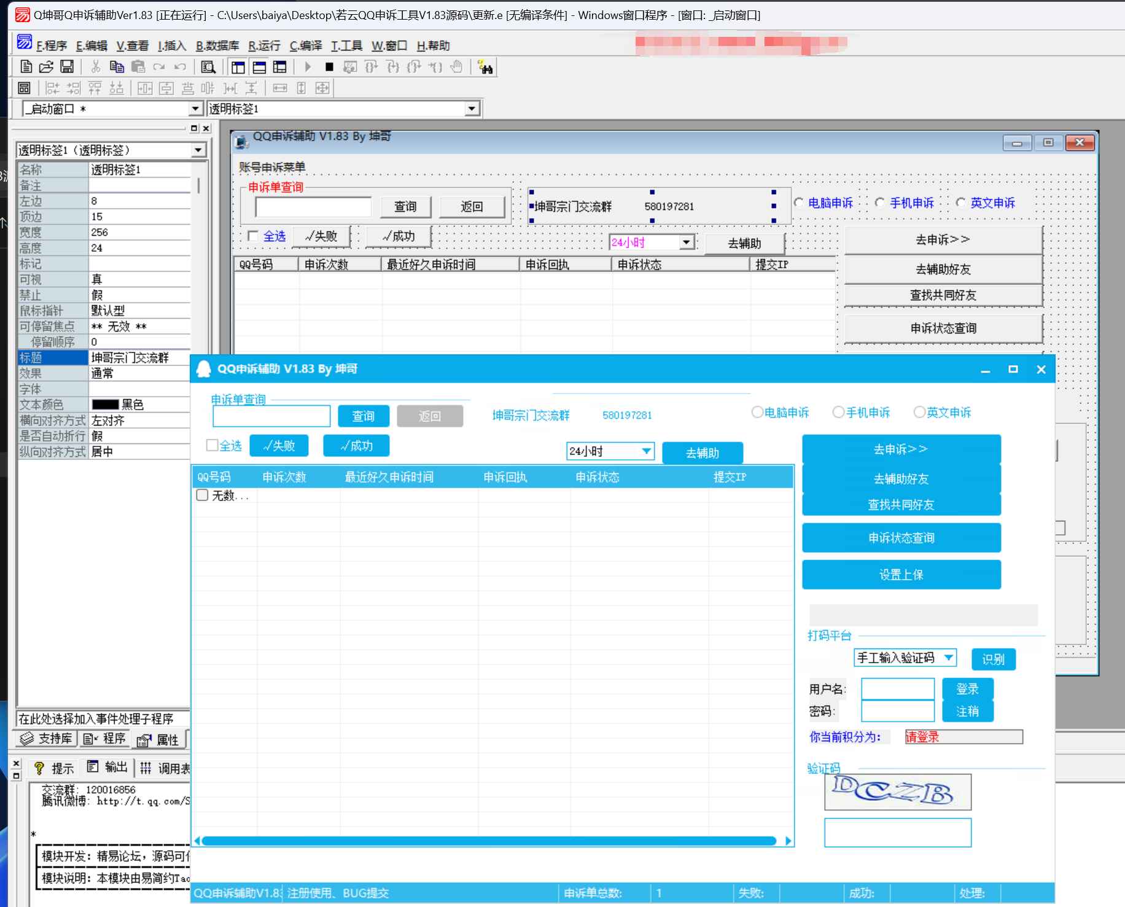Image resolution: width=1125 pixels, height=907 pixels.
Task: Click the captcha input field below image
Action: tap(897, 833)
